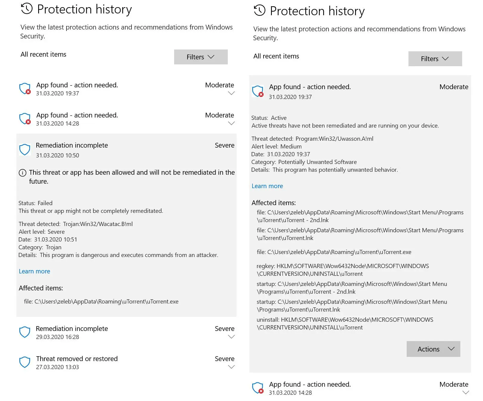Expand the Threat removed or restored chevron
This screenshot has width=483, height=401.
click(231, 367)
